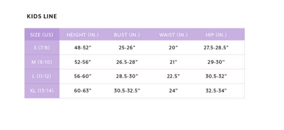Image resolution: width=284 pixels, height=130 pixels.
Task: Click the BUST (IN.) column header
Action: (127, 35)
